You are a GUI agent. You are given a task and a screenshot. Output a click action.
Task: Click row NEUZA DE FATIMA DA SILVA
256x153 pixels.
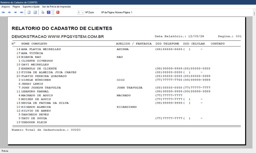45,103
